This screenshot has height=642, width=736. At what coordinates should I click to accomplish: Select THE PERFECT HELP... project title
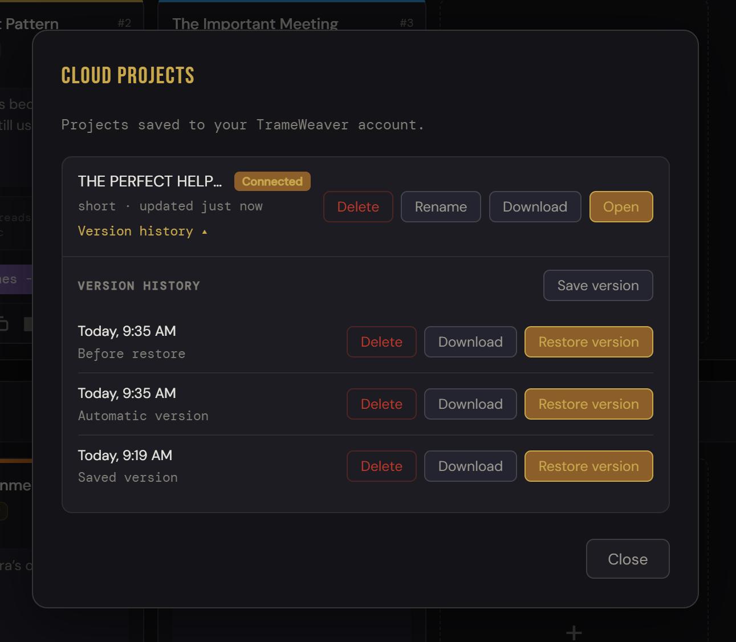(150, 181)
